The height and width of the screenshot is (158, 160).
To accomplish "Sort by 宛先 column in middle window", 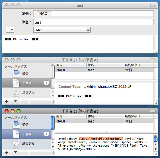I will tap(71, 65).
